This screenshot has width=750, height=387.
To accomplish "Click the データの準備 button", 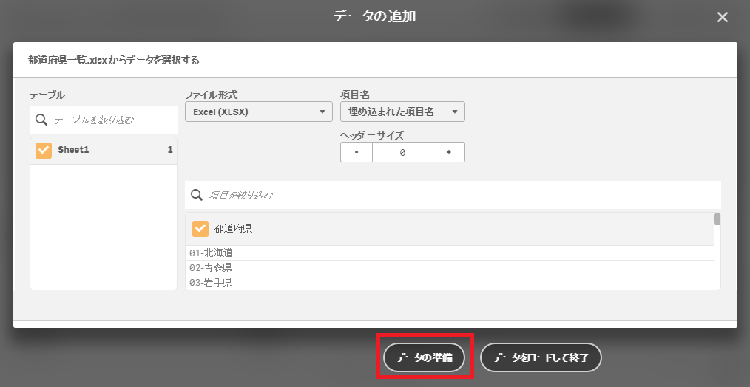I will pyautogui.click(x=424, y=357).
